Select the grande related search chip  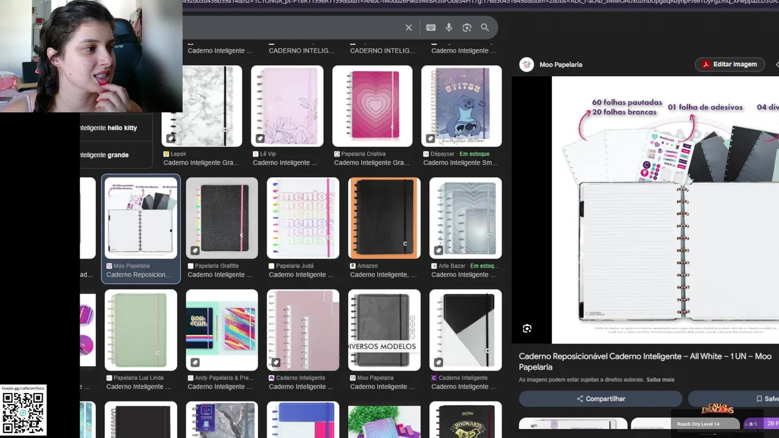click(x=115, y=155)
